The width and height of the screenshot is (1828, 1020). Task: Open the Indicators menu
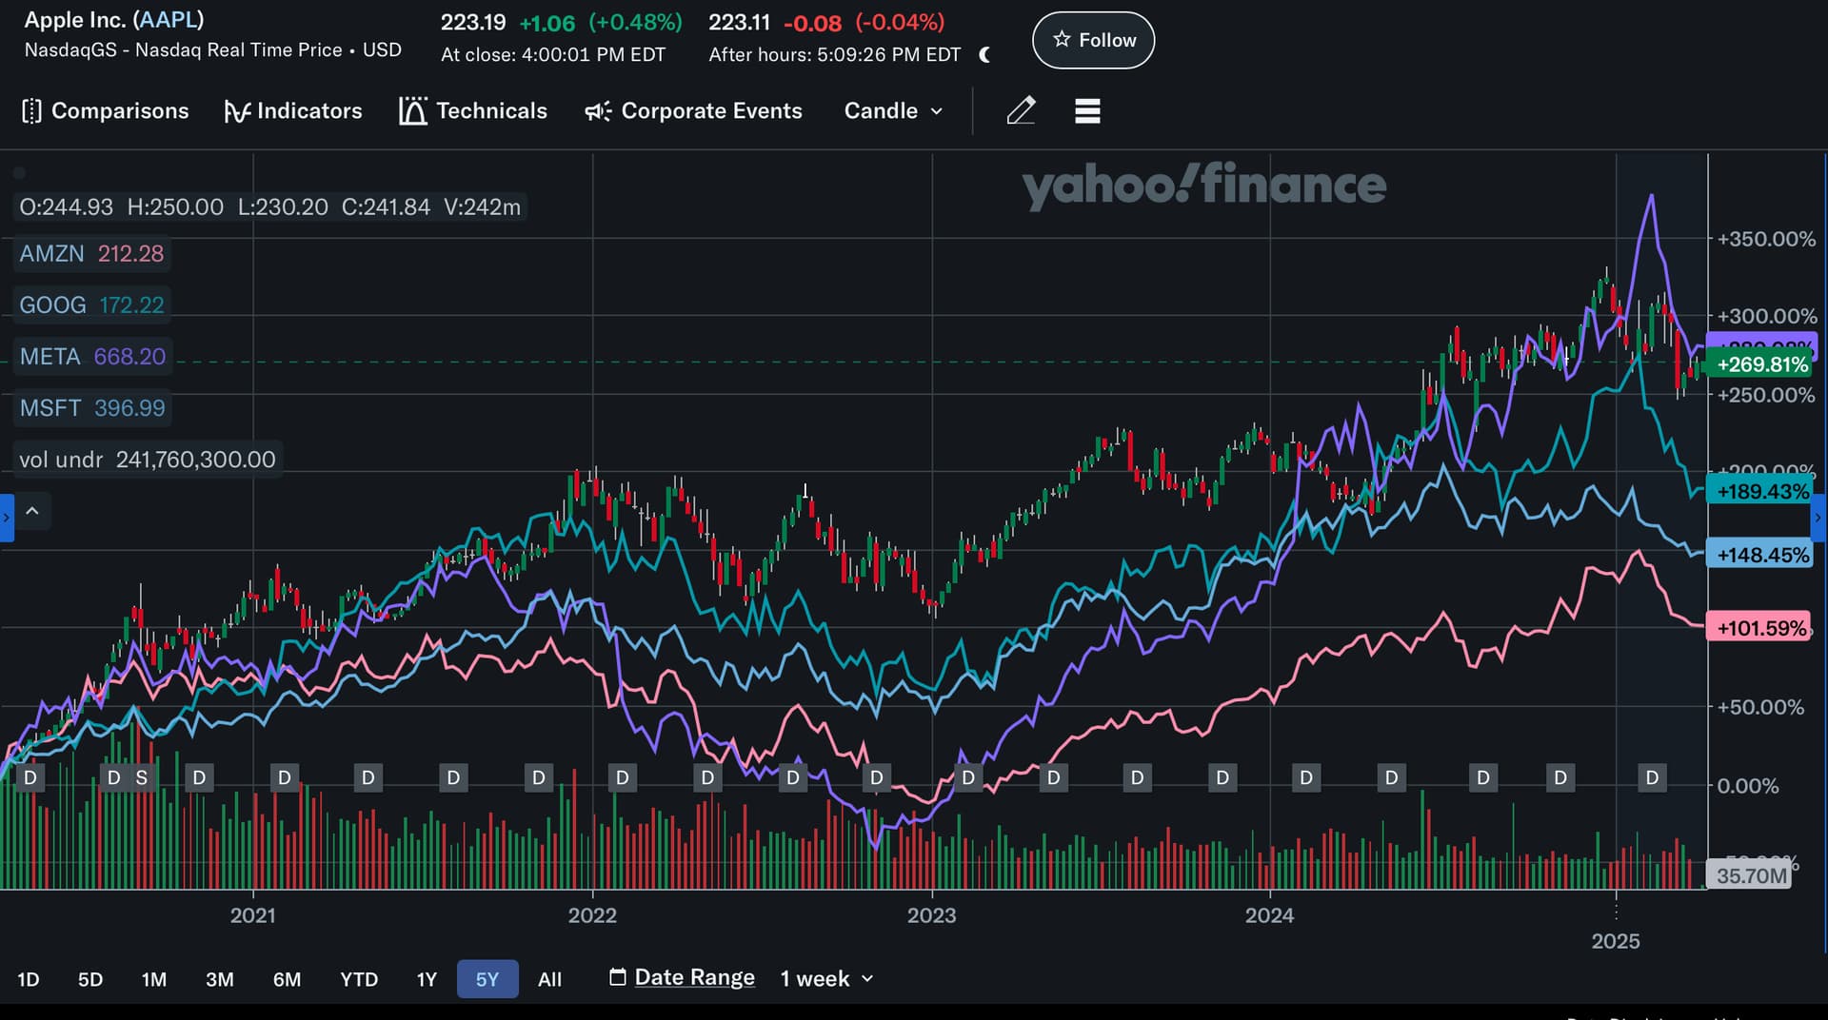(293, 111)
